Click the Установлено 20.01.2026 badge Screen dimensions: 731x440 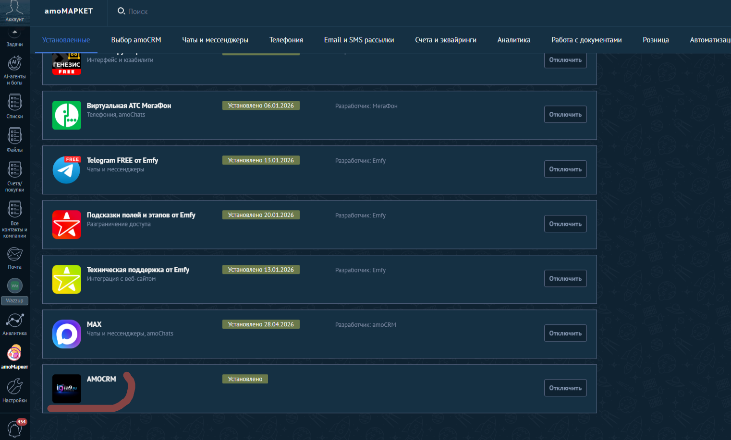[261, 215]
